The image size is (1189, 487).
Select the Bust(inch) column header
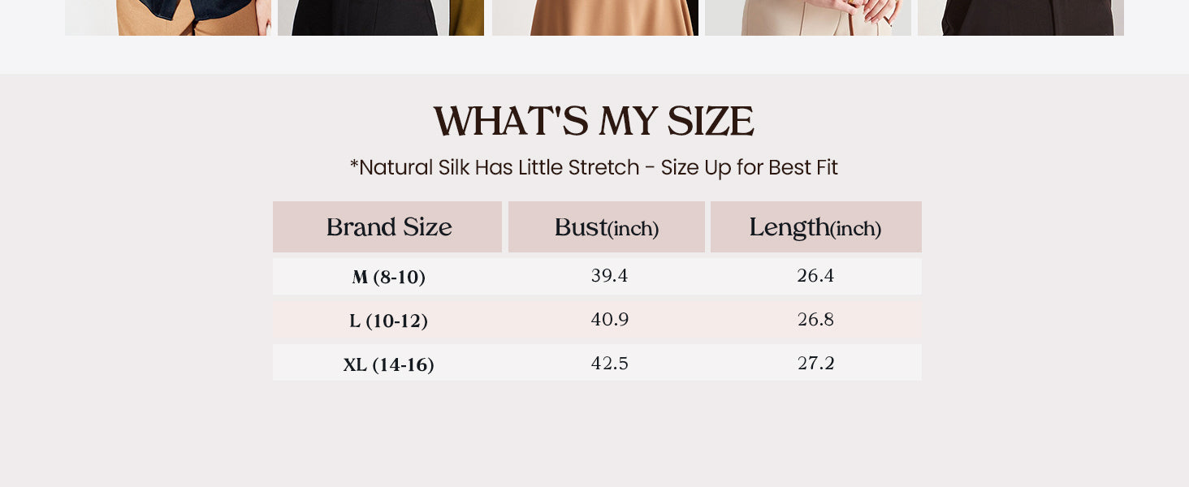[607, 227]
